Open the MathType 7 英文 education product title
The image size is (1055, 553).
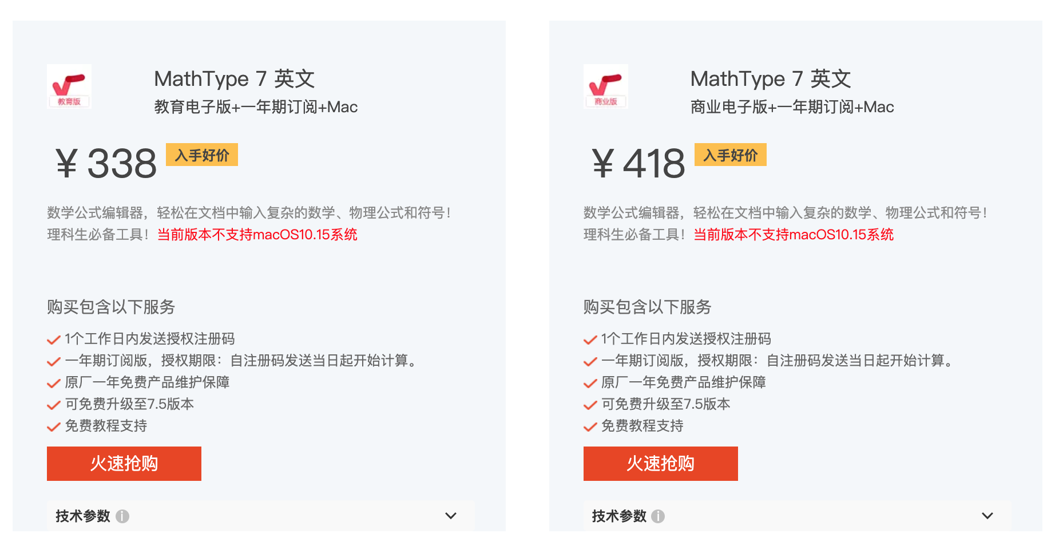point(235,79)
